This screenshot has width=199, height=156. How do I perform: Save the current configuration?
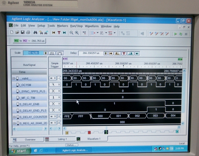(x=23, y=32)
